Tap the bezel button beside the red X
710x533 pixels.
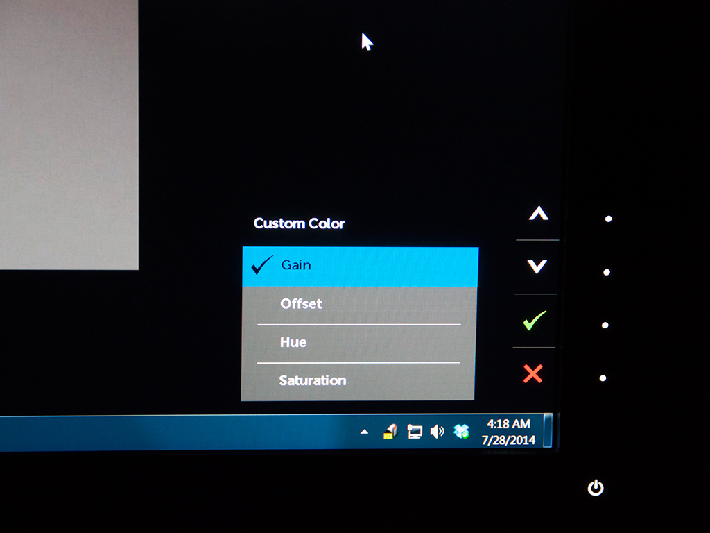[603, 378]
